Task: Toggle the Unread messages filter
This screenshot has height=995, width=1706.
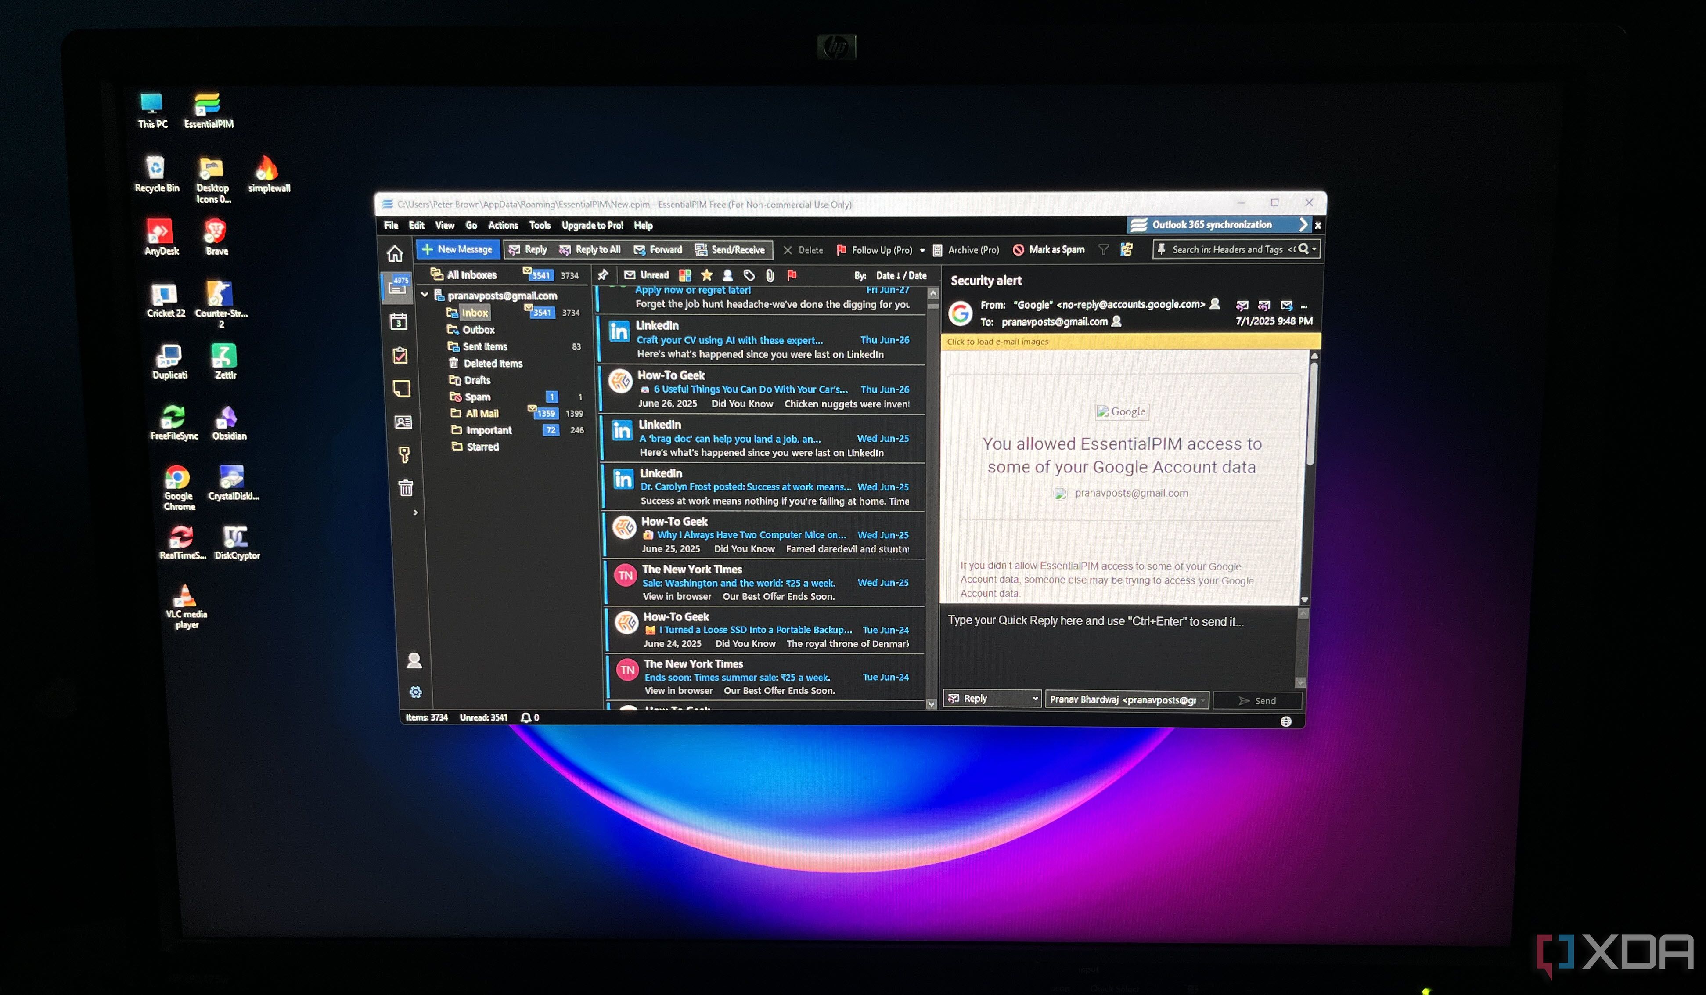Action: [647, 275]
